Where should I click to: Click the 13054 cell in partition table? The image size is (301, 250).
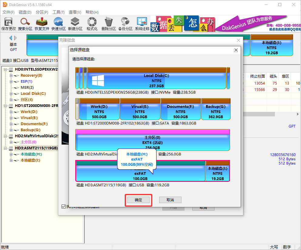point(259,83)
